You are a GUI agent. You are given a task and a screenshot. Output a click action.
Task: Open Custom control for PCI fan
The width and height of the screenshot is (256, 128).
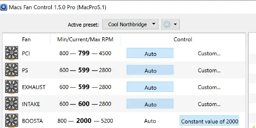click(209, 53)
